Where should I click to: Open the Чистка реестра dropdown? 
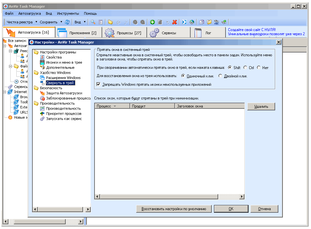(22, 22)
